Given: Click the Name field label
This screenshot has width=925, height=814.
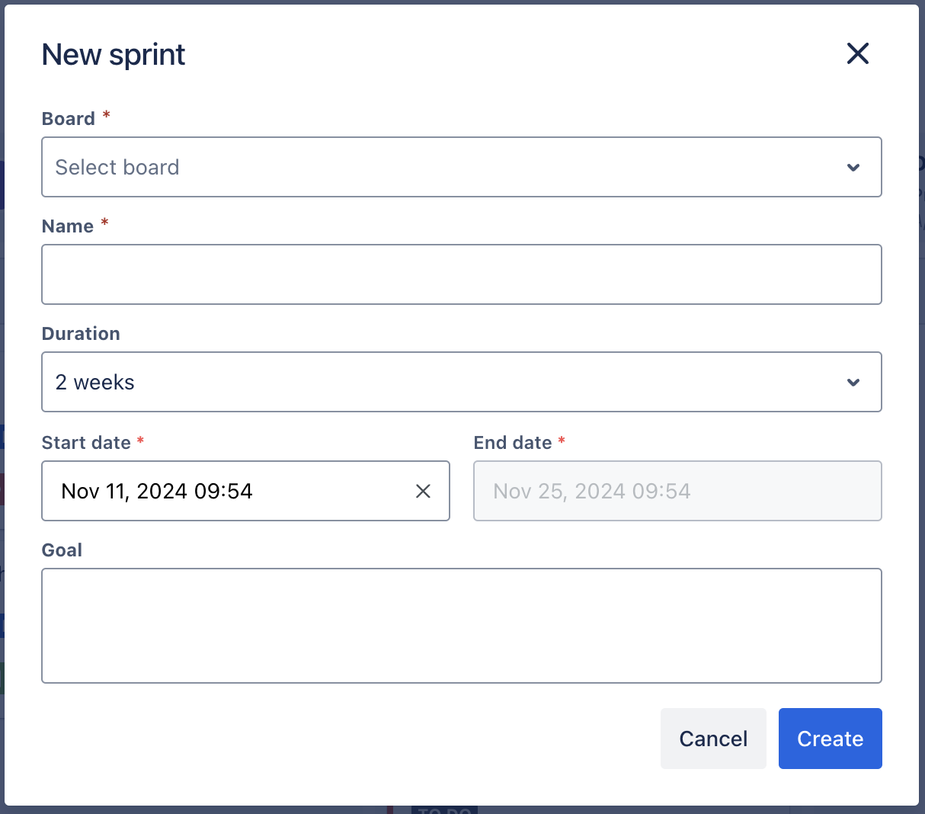Looking at the screenshot, I should (68, 226).
